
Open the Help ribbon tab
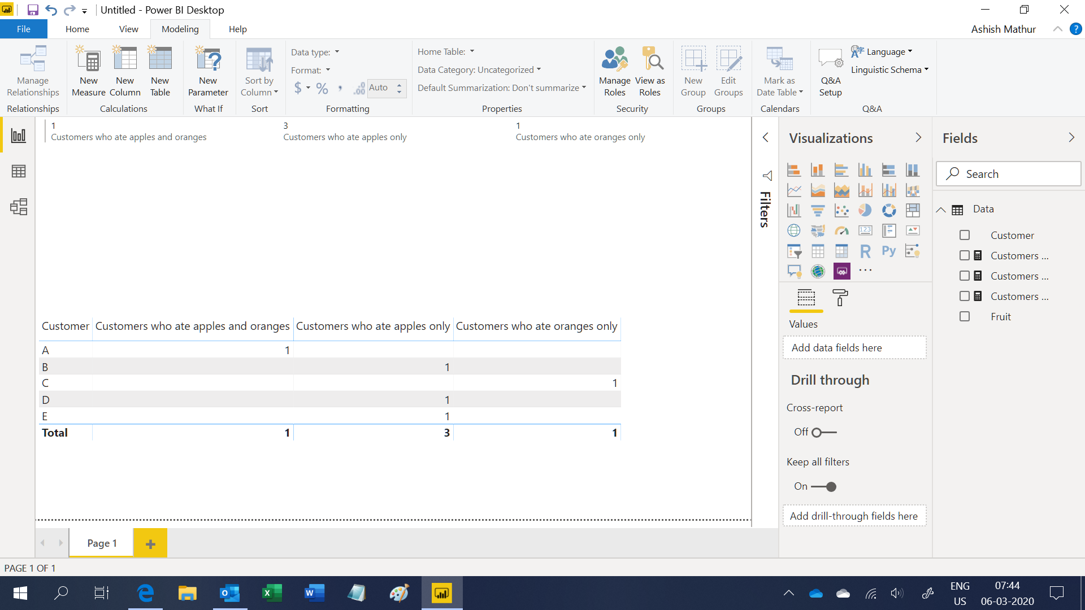click(238, 29)
